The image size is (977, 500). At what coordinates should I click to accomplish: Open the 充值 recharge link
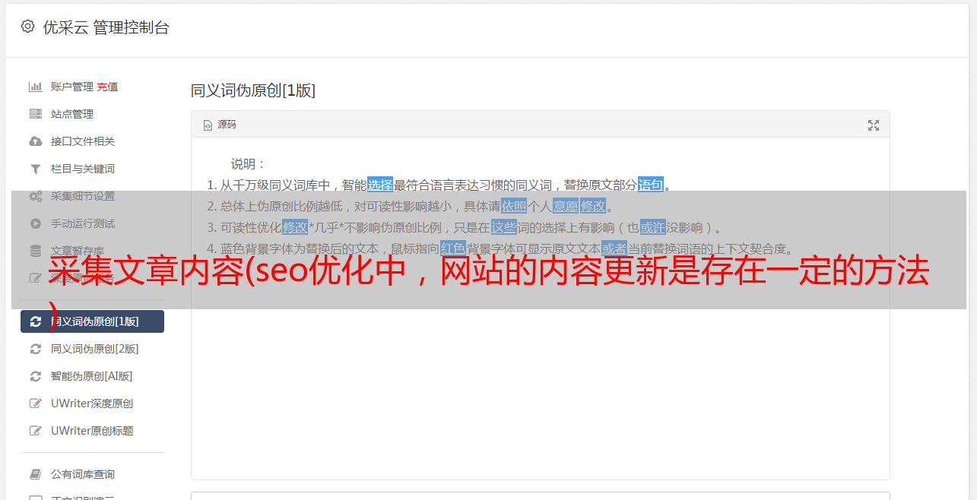(107, 87)
